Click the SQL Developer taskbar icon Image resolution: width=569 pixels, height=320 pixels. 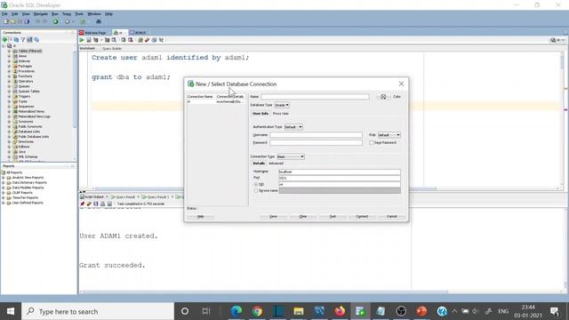coord(360,311)
